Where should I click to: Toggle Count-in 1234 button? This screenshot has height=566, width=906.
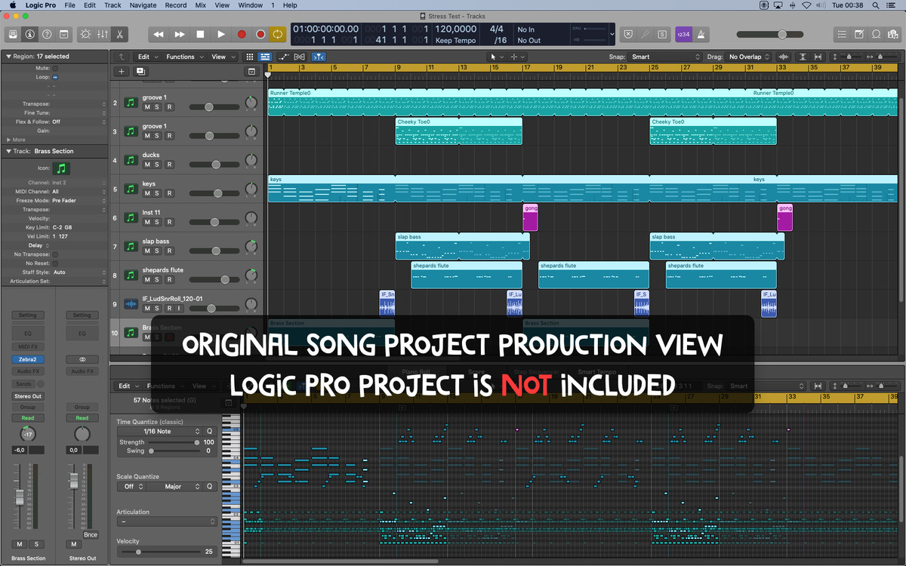coord(683,34)
